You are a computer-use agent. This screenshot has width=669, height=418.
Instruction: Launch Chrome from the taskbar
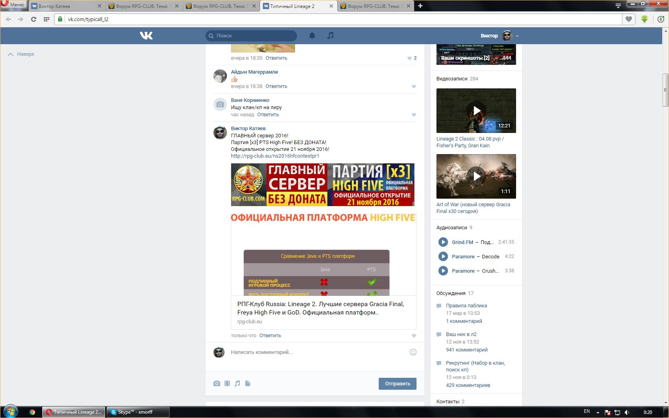[32, 412]
